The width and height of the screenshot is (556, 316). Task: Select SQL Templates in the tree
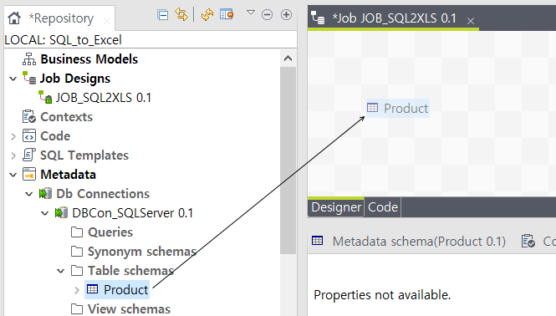click(84, 155)
